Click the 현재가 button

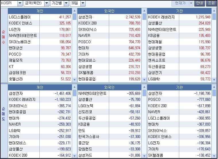[x=180, y=3]
